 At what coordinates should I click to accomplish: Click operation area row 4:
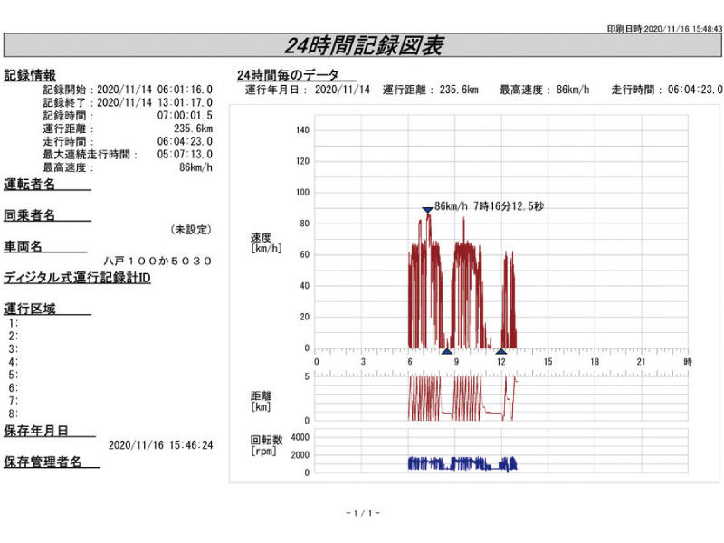(14, 362)
